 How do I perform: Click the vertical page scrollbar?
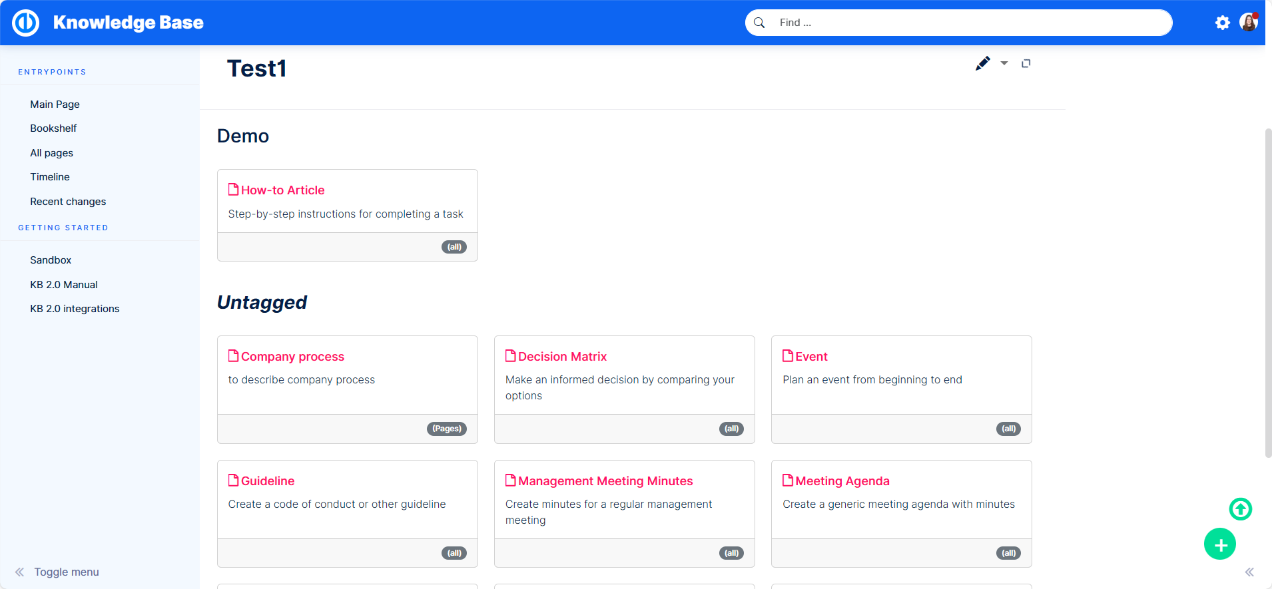point(1268,293)
